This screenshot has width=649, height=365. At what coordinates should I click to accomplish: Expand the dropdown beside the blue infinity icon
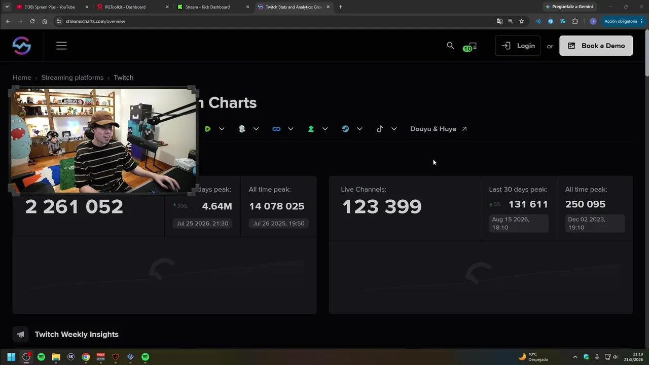click(291, 129)
